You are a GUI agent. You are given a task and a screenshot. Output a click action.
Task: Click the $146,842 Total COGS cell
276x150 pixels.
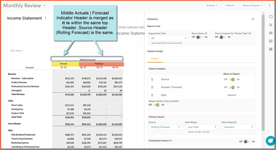(x=69, y=118)
